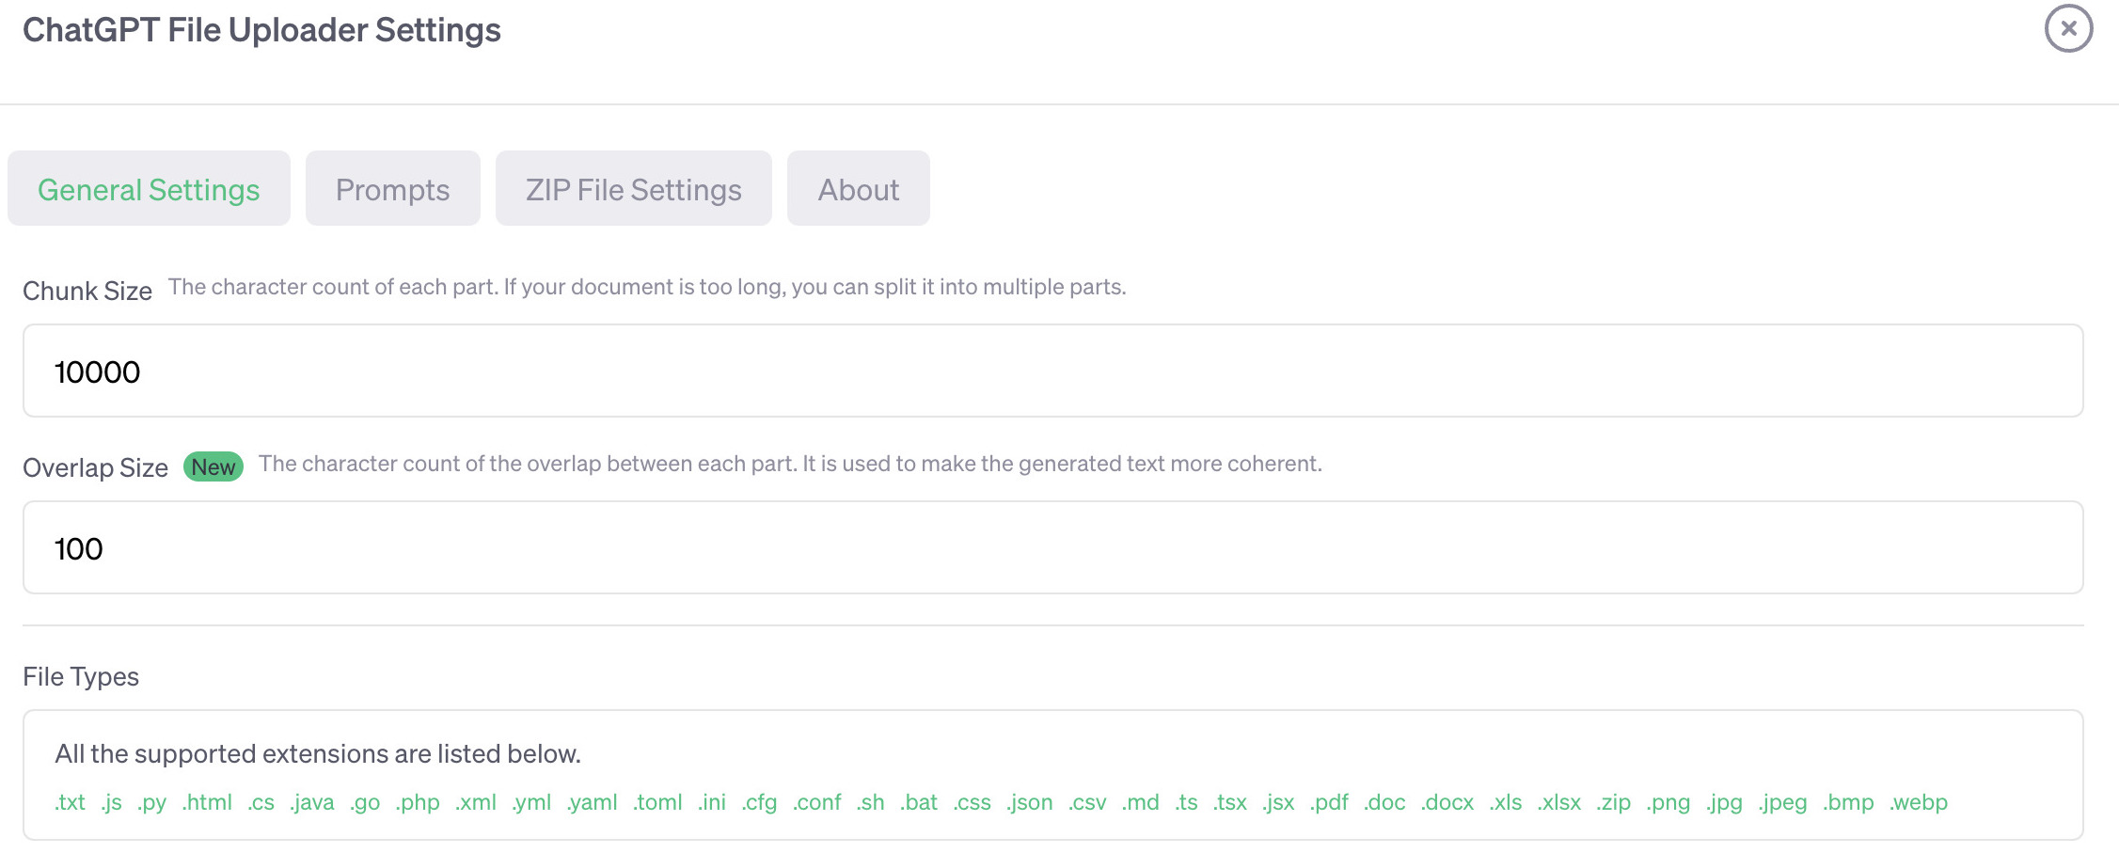Screen dimensions: 2119x853
Task: Select the .py file extension
Action: coord(152,803)
